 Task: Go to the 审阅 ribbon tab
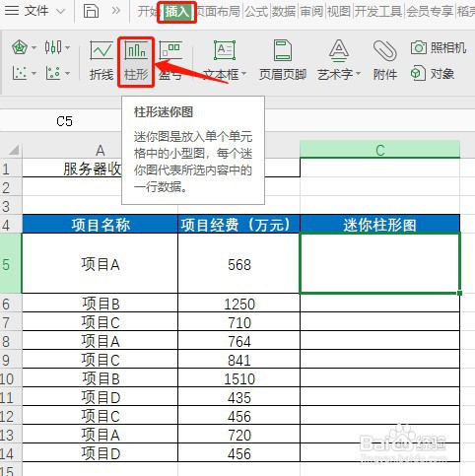coord(311,12)
